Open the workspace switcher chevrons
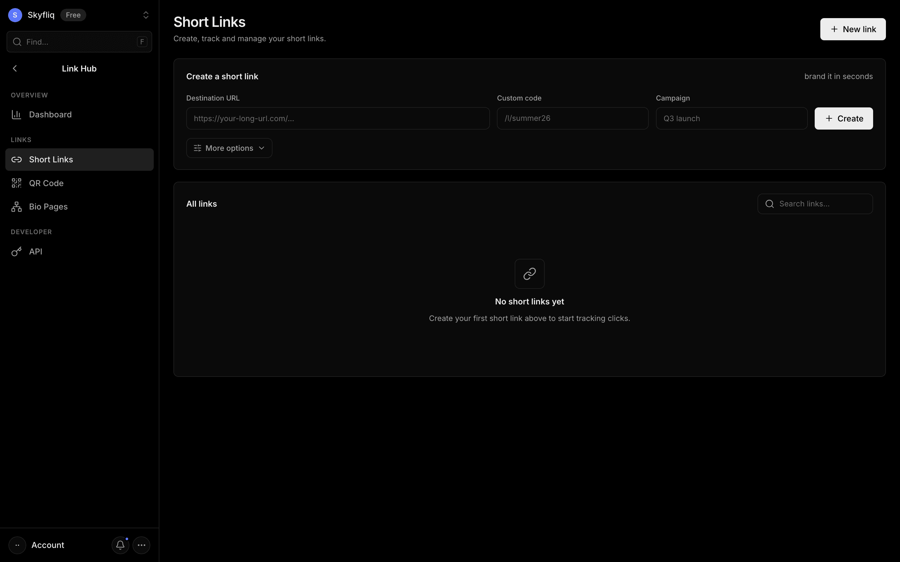900x562 pixels. tap(146, 15)
